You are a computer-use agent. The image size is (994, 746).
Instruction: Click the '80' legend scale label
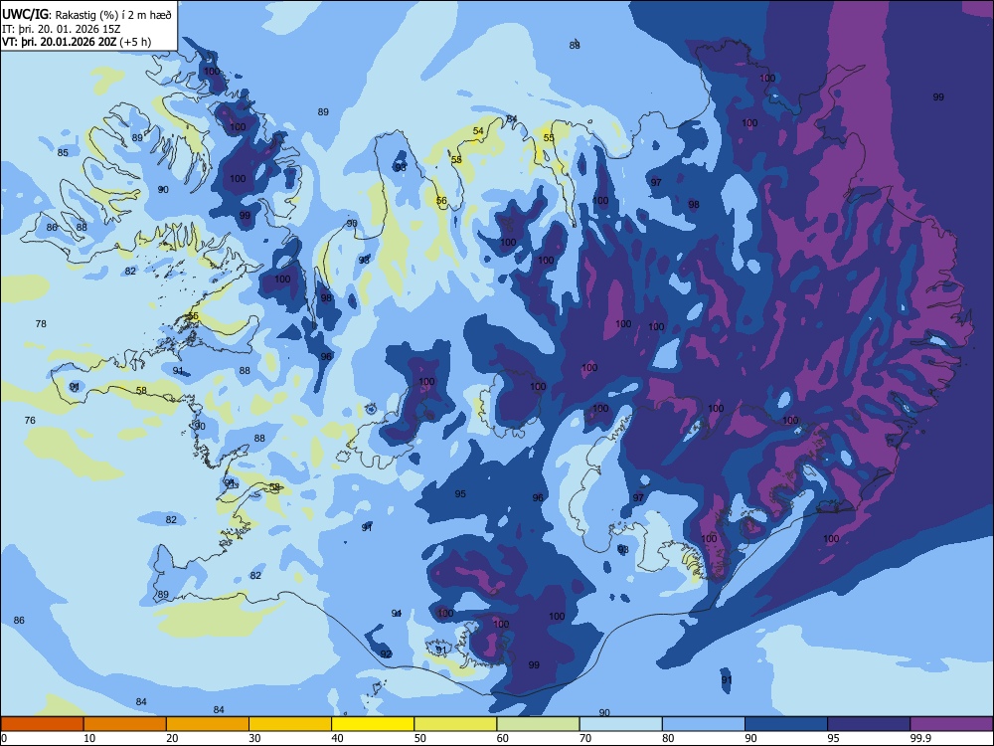point(668,738)
